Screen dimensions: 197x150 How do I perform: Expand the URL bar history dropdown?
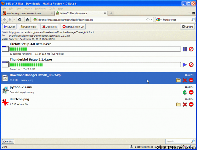click(x=152, y=20)
